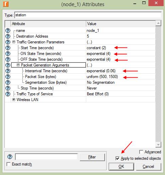Open help icon for Stop Time
This screenshot has height=175, width=165.
(8, 88)
